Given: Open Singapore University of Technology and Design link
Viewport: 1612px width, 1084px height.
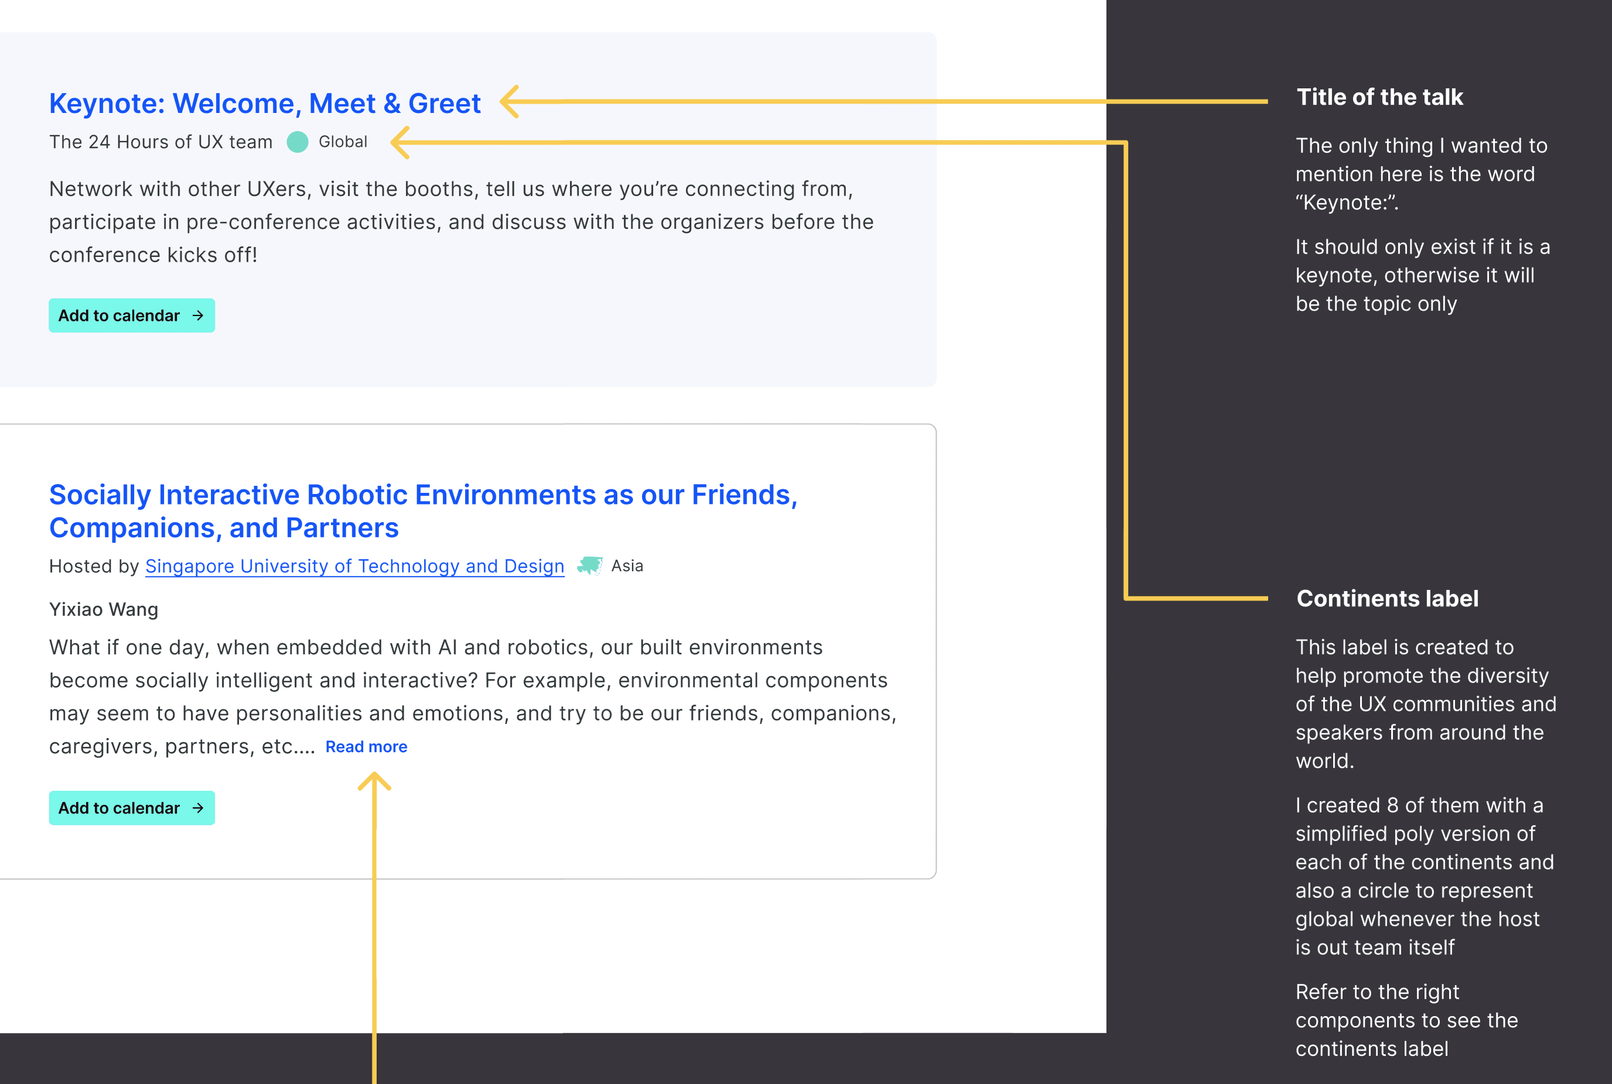Looking at the screenshot, I should (354, 566).
